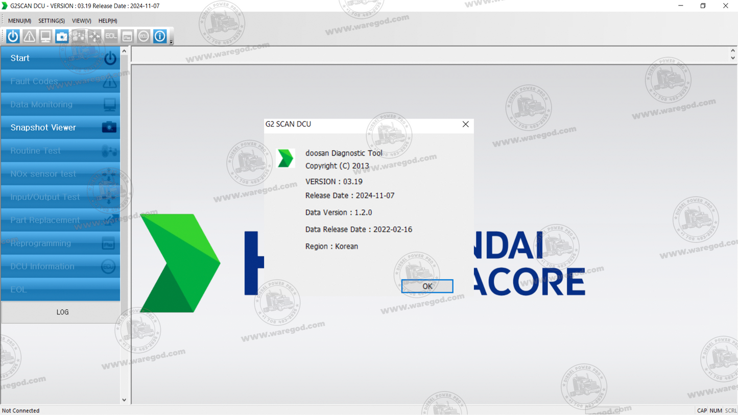Image resolution: width=738 pixels, height=415 pixels.
Task: Open the ECU information icon
Action: 143,36
